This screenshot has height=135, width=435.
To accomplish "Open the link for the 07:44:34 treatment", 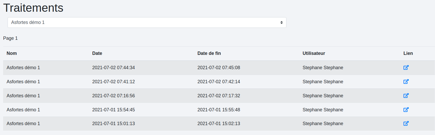I will click(406, 68).
